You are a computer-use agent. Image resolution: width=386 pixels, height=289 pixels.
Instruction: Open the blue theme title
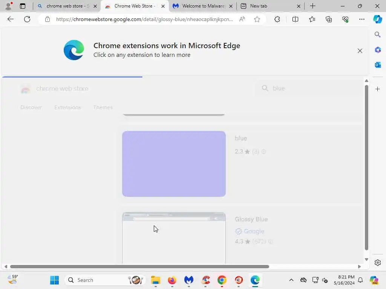click(240, 138)
